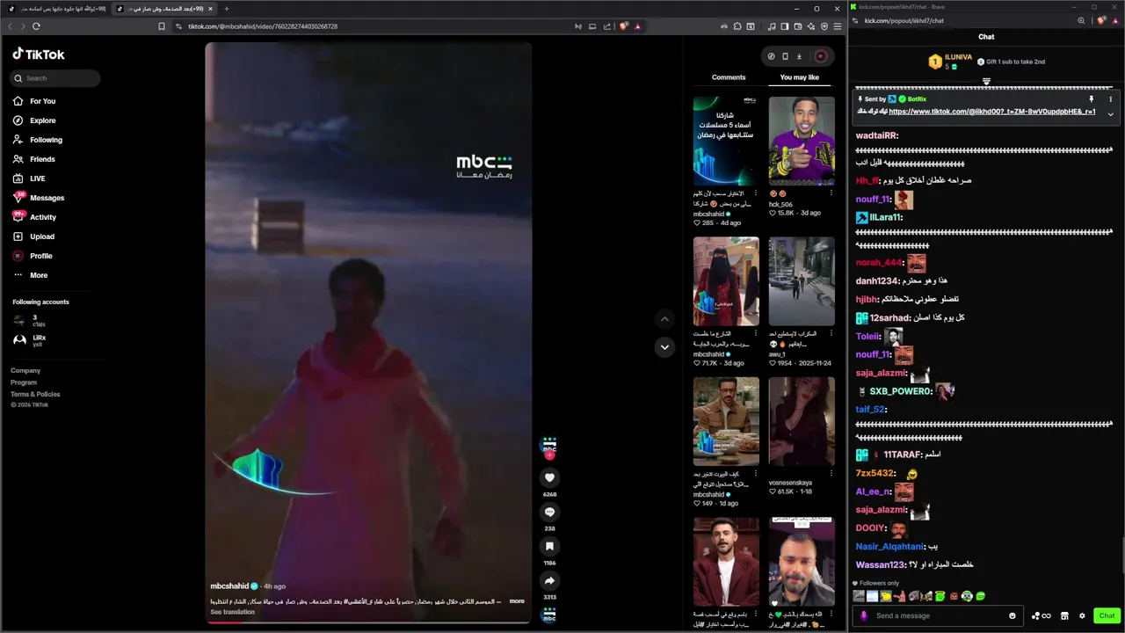Viewport: 1125px width, 633px height.
Task: Open Brave main hamburger menu
Action: tap(838, 26)
